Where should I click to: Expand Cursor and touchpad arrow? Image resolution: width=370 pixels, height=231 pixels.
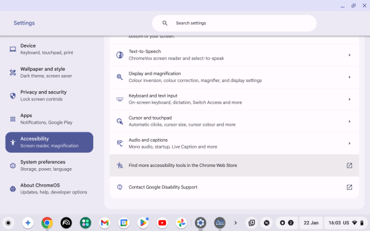pos(350,121)
